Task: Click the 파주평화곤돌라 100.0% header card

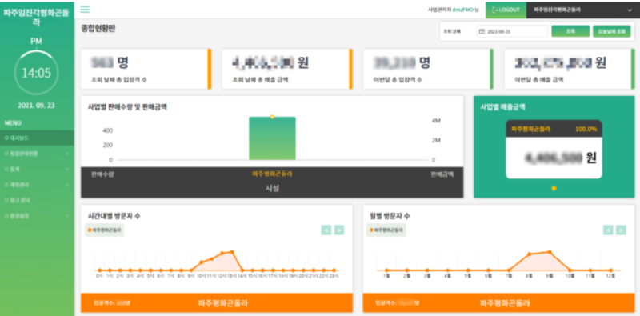Action: tap(554, 129)
